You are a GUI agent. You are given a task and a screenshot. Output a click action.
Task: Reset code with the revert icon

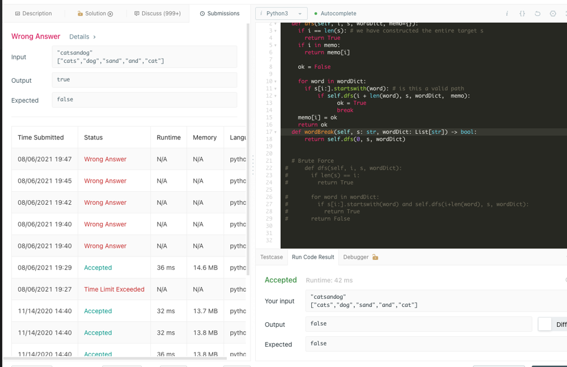(538, 14)
